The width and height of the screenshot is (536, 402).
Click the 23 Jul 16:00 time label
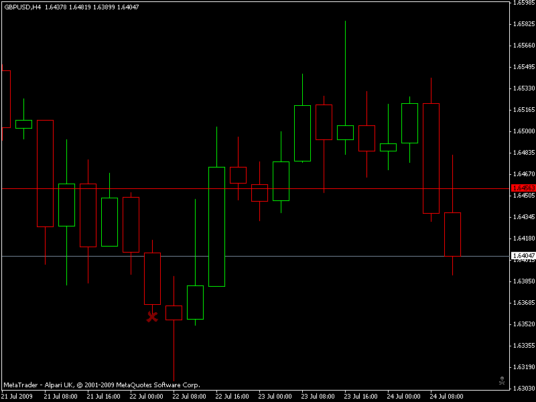[360, 397]
